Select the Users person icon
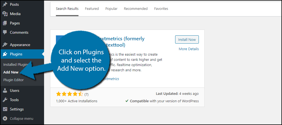Image resolution: width=282 pixels, height=125 pixels. (5, 91)
